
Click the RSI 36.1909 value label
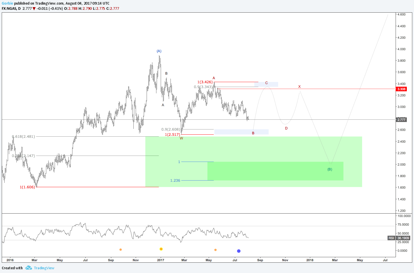tap(399, 238)
